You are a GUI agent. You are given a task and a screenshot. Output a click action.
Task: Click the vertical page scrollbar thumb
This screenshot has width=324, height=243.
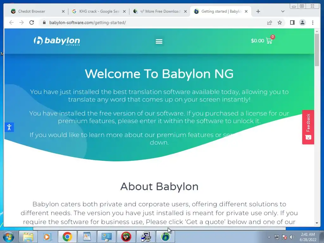317,50
